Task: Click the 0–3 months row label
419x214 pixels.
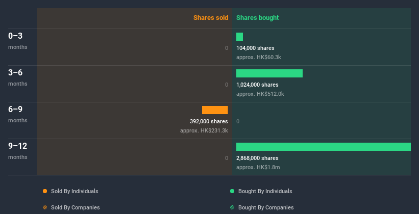Action: pyautogui.click(x=18, y=41)
